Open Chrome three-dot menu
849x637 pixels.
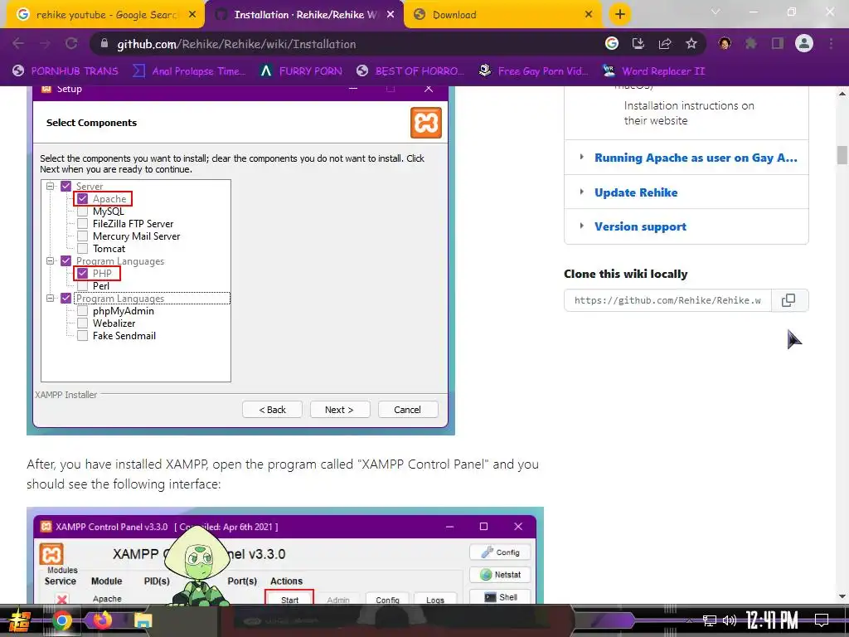pyautogui.click(x=831, y=44)
